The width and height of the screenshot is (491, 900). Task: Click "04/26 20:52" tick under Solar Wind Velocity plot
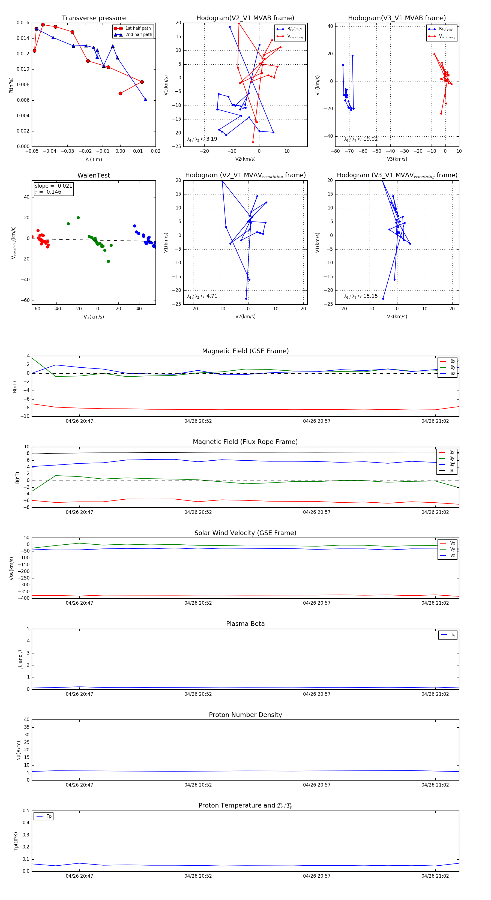click(x=198, y=603)
